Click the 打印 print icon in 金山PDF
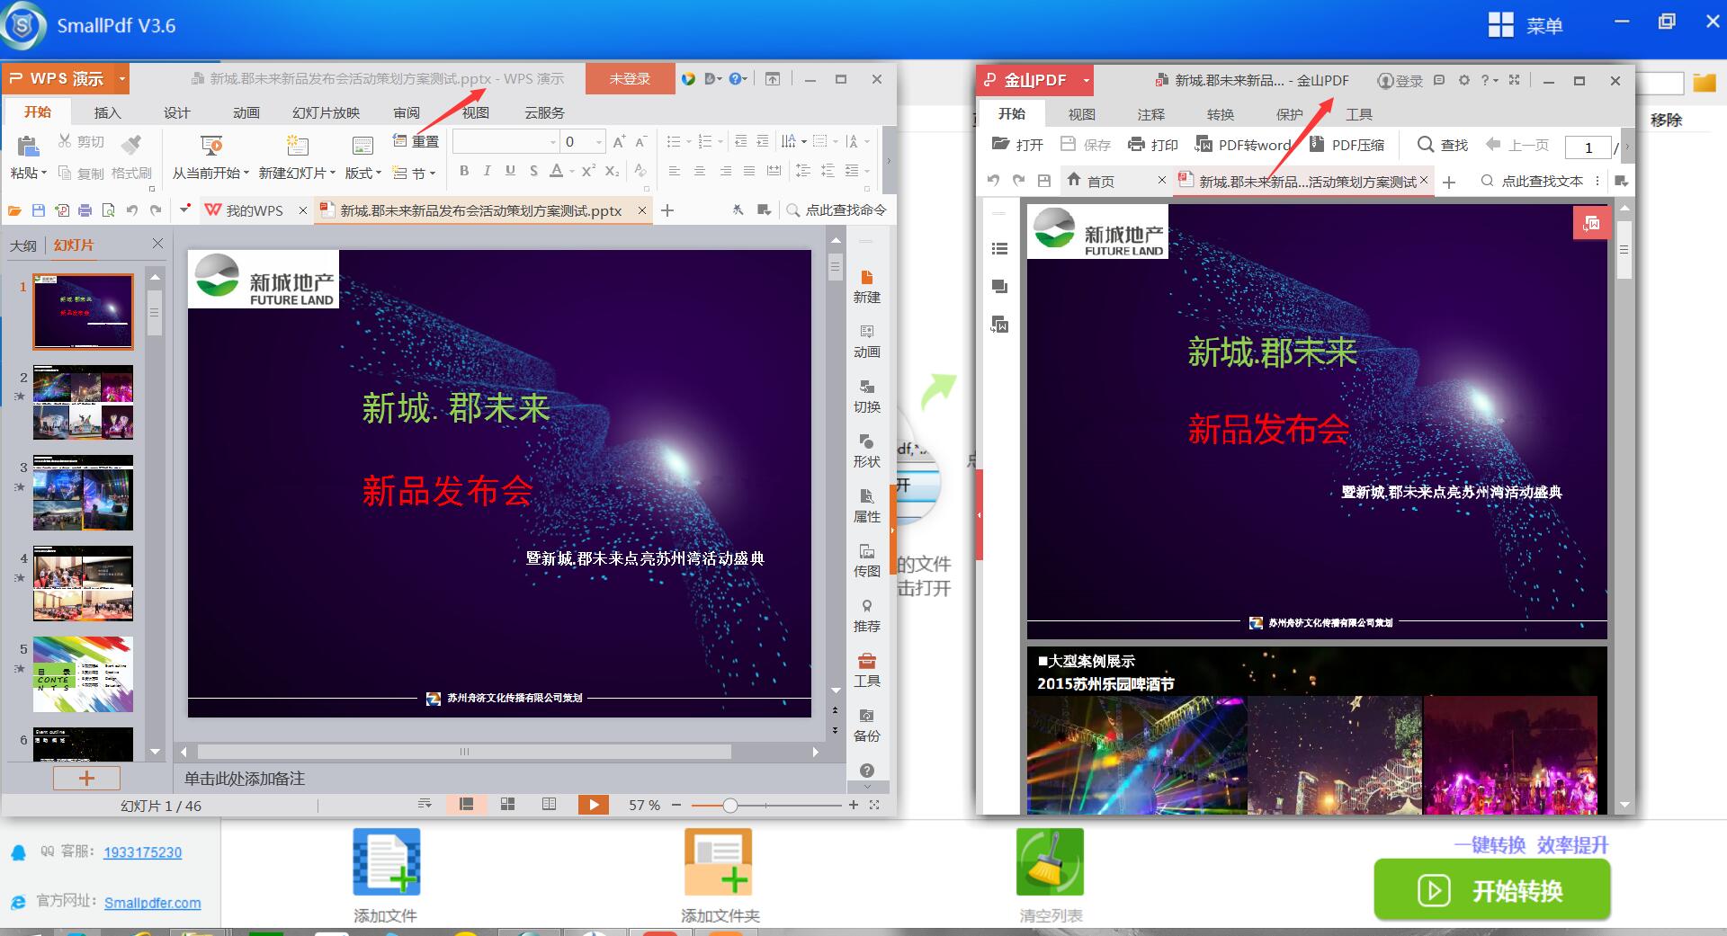The width and height of the screenshot is (1727, 936). [1136, 144]
